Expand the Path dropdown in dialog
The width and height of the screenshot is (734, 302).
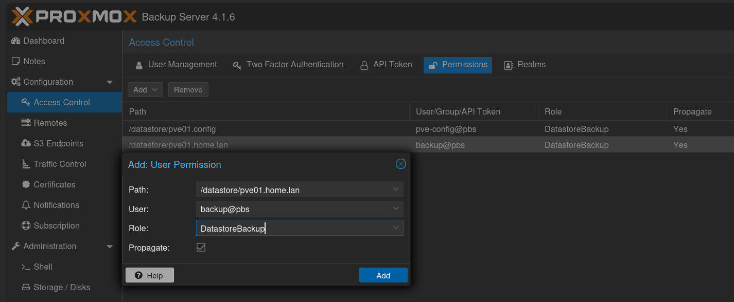(395, 190)
